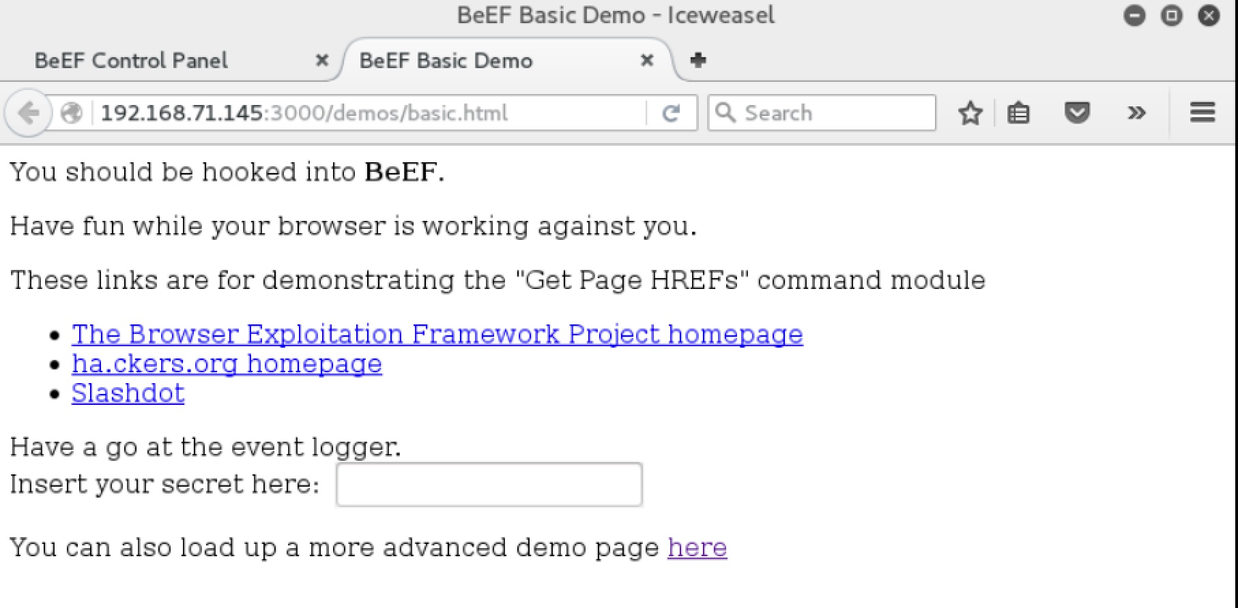Click the search magnifier icon
Viewport: 1238px width, 608px height.
(x=725, y=112)
